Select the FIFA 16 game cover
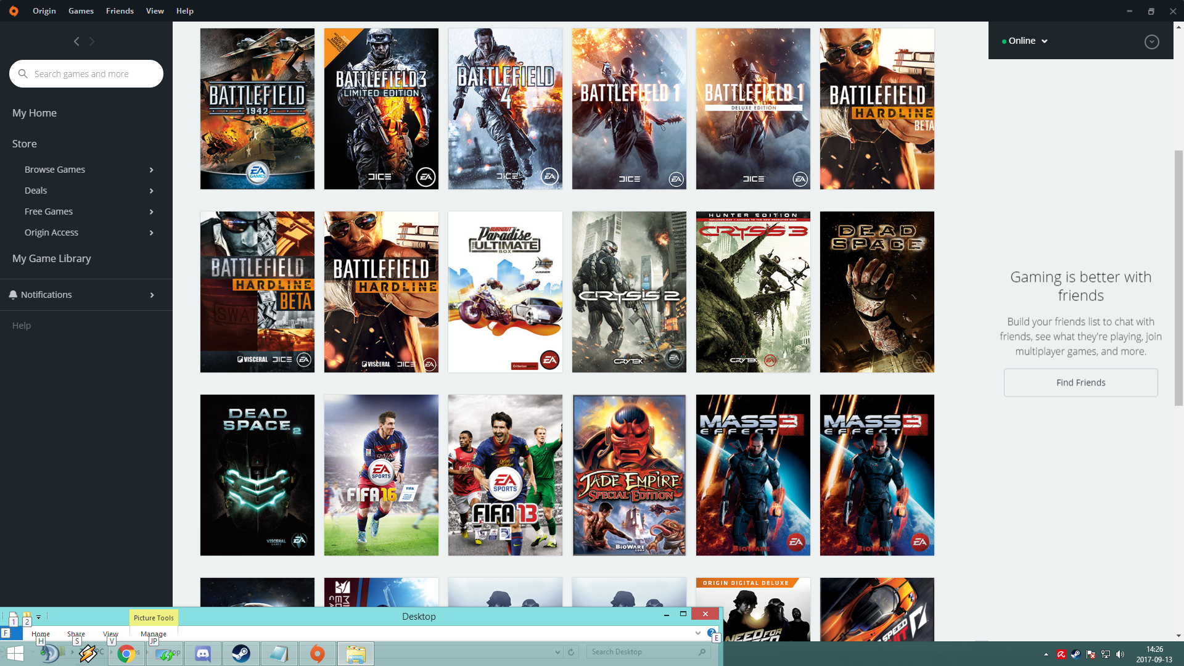This screenshot has width=1184, height=666. (381, 475)
